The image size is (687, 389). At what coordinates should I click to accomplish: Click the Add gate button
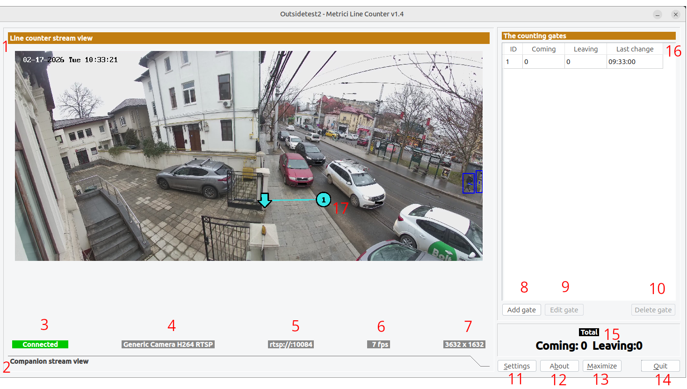[x=521, y=310]
